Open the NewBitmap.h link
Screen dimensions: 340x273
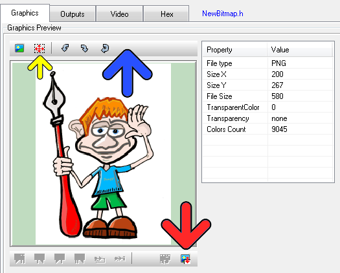click(x=223, y=14)
